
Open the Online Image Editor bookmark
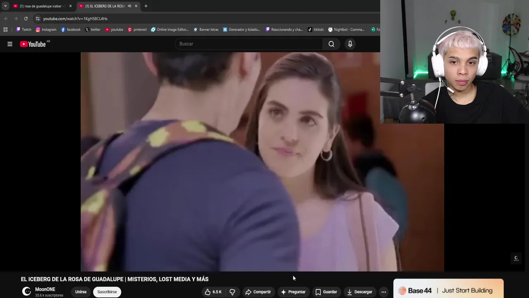[x=170, y=29]
